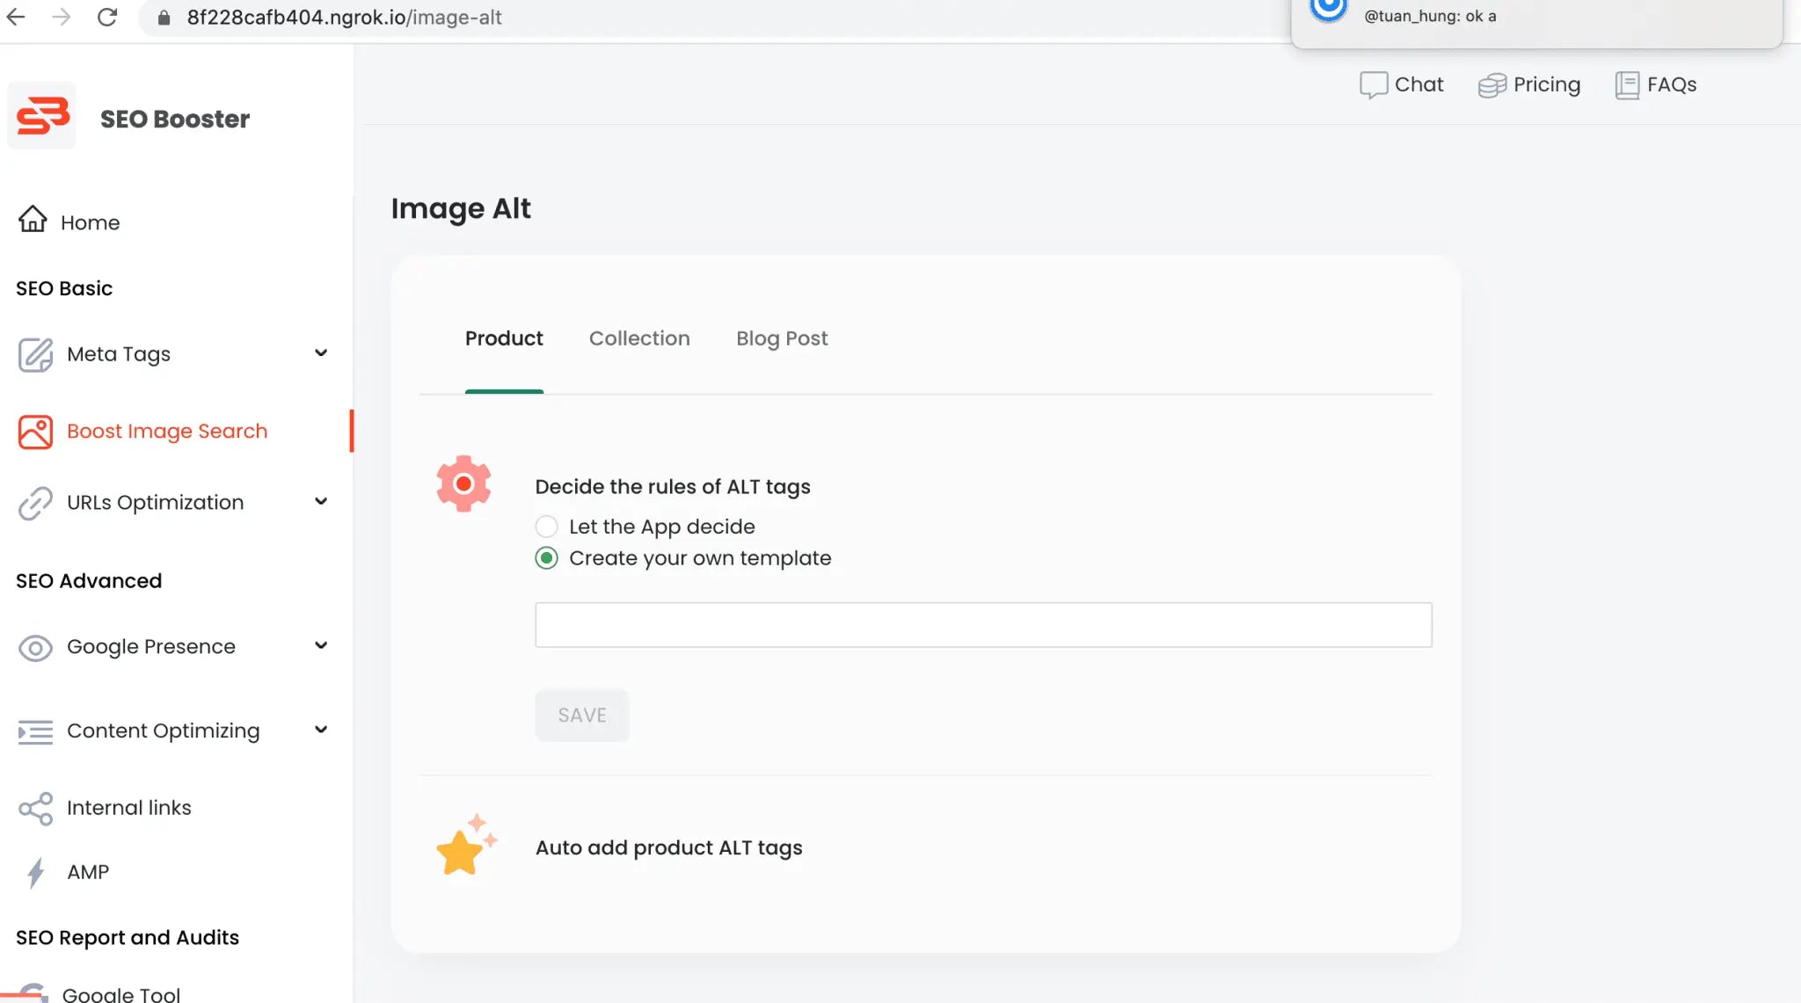Click the SAVE button
1801x1003 pixels.
pyautogui.click(x=582, y=716)
